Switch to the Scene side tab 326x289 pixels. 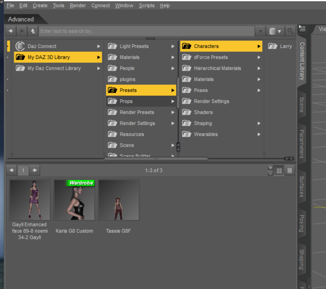click(x=302, y=105)
